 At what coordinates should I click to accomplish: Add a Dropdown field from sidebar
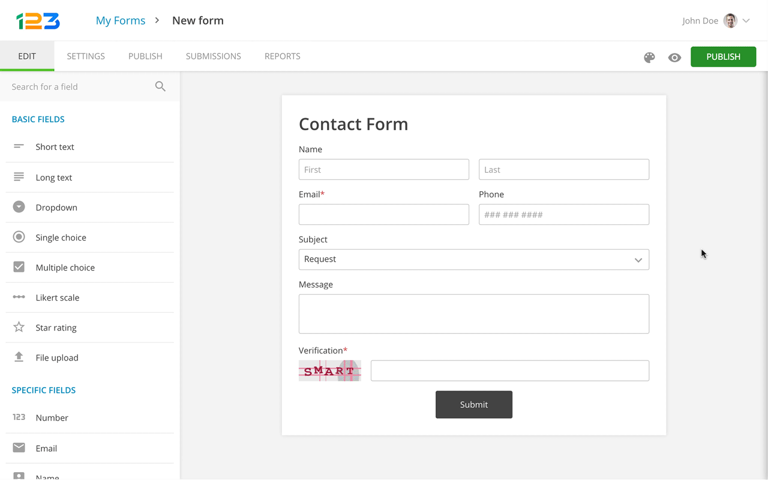point(90,207)
